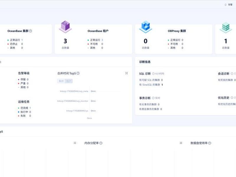Click the clock icon next to 会话诊断
This screenshot has height=177, width=236.
tap(232, 73)
